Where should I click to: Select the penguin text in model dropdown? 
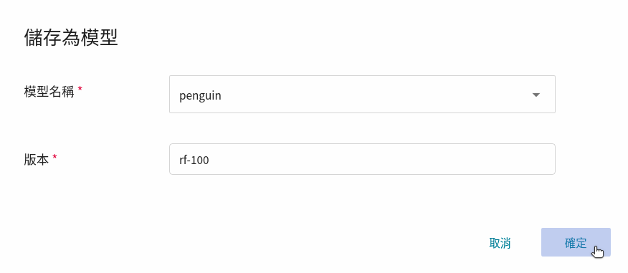point(200,96)
